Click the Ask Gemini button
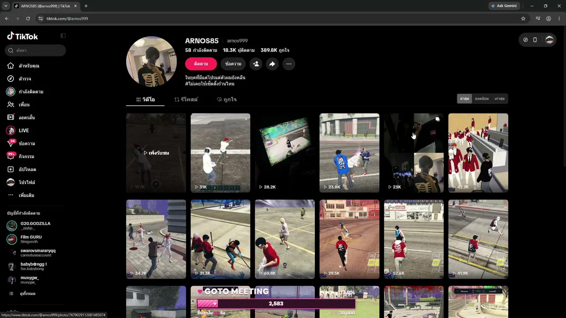This screenshot has width=566, height=318. pos(505,6)
